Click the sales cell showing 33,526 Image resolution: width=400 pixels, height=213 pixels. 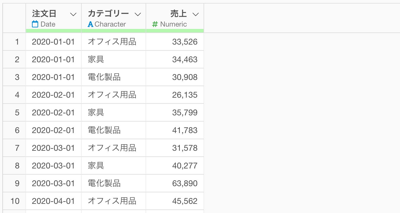pyautogui.click(x=175, y=42)
